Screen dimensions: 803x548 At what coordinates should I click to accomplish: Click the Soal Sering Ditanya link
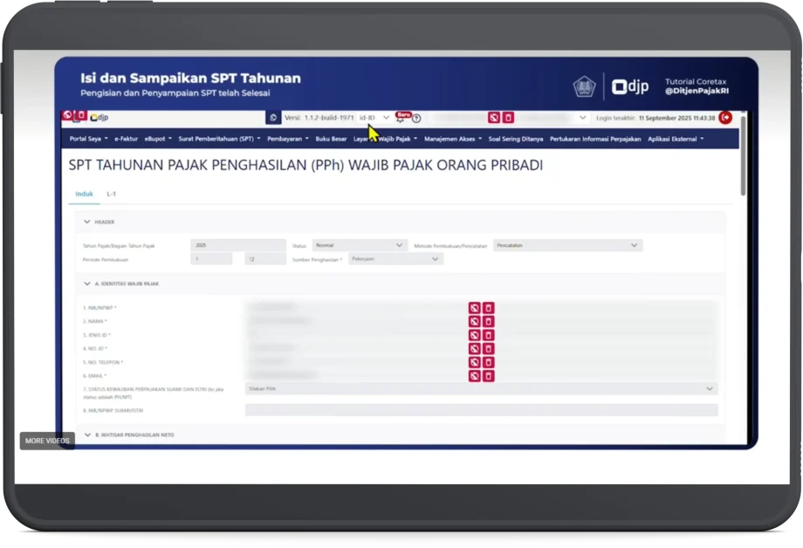pyautogui.click(x=515, y=139)
